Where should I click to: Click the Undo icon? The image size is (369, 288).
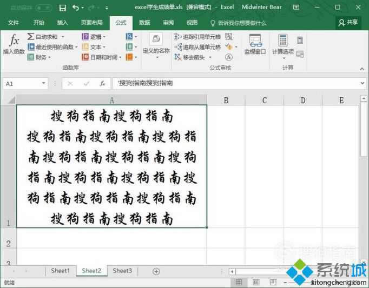point(76,8)
